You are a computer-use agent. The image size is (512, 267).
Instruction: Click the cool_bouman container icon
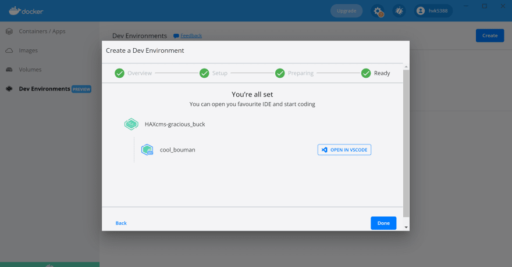[147, 150]
